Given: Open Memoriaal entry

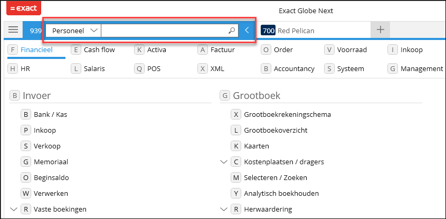Looking at the screenshot, I should pyautogui.click(x=51, y=162).
